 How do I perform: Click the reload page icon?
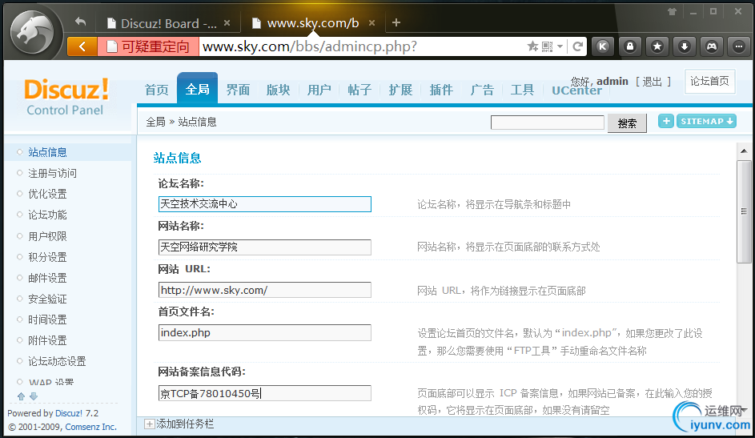point(578,46)
